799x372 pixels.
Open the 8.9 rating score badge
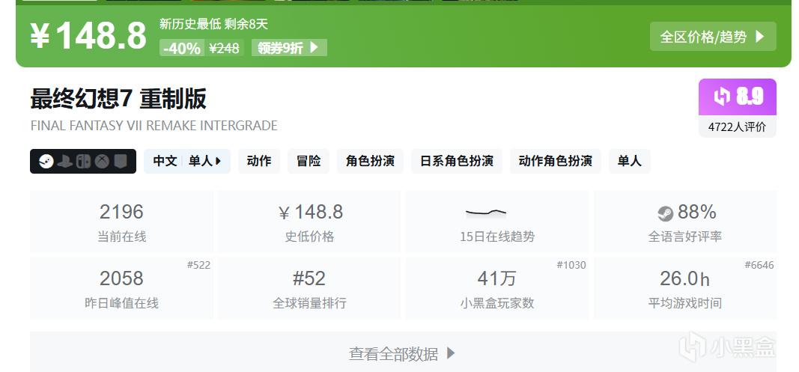pyautogui.click(x=738, y=97)
